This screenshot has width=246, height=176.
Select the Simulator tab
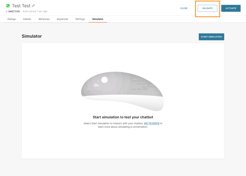tap(98, 19)
